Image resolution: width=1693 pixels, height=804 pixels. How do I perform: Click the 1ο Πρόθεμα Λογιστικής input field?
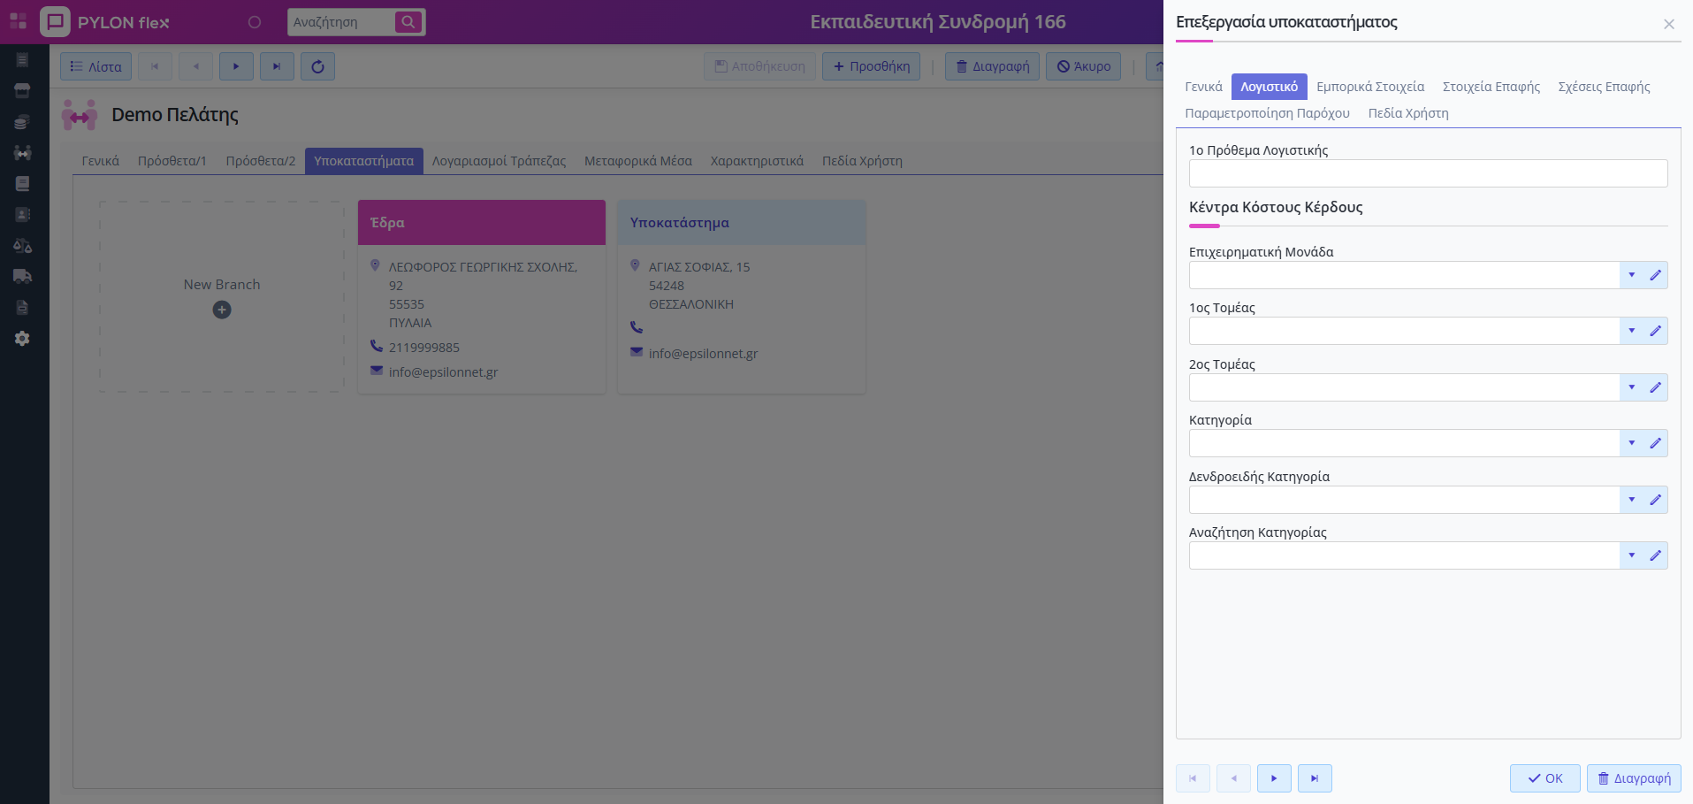(1427, 173)
